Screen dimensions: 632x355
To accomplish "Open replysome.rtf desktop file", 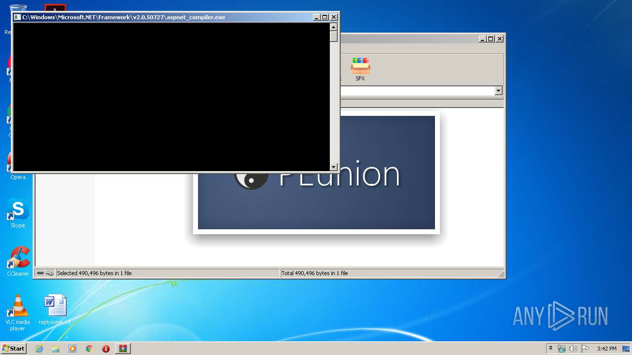I will 55,310.
